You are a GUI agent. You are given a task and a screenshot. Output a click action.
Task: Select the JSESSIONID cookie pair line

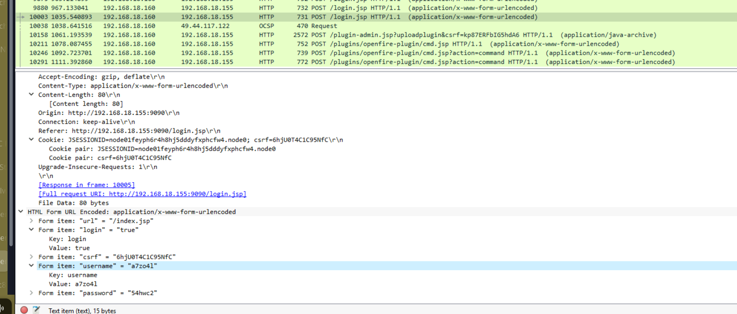coord(162,149)
